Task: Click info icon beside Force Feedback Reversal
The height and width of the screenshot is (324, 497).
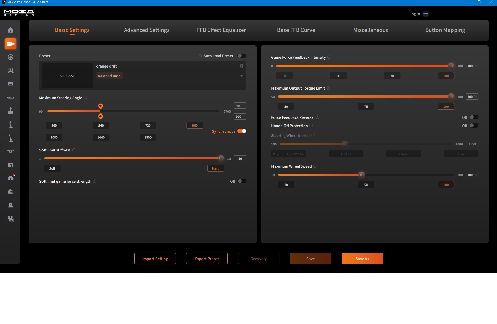Action: point(318,117)
